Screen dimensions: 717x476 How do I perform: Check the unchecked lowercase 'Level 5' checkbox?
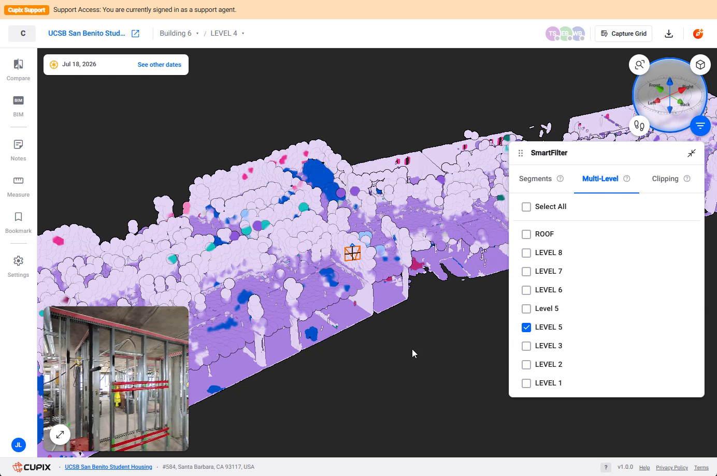tap(526, 309)
